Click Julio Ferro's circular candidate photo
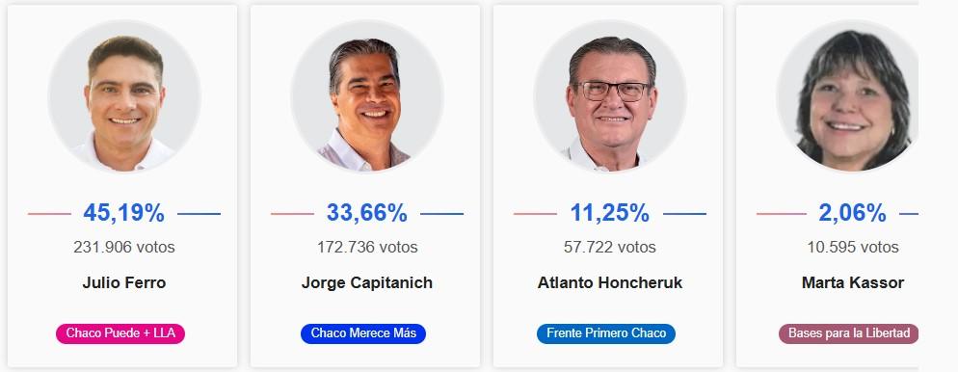 (x=124, y=96)
